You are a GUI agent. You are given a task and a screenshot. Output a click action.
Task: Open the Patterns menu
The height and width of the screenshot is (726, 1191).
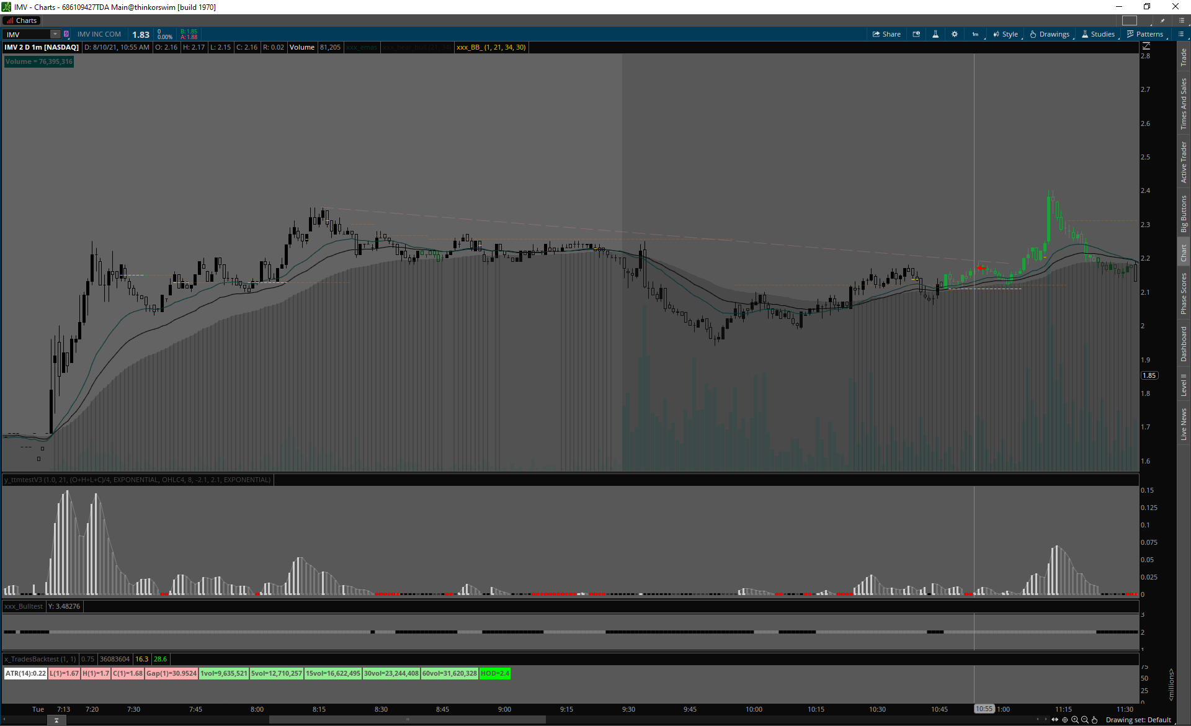[x=1145, y=34]
